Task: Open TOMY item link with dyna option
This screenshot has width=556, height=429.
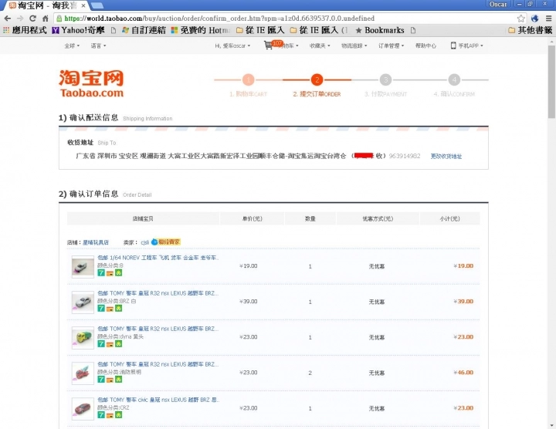Action: click(x=158, y=329)
